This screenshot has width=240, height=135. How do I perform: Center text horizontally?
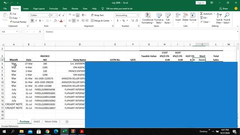click(73, 21)
